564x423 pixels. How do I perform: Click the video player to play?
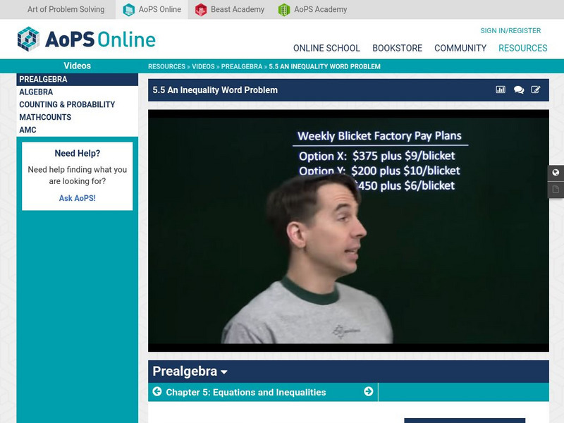tap(348, 231)
